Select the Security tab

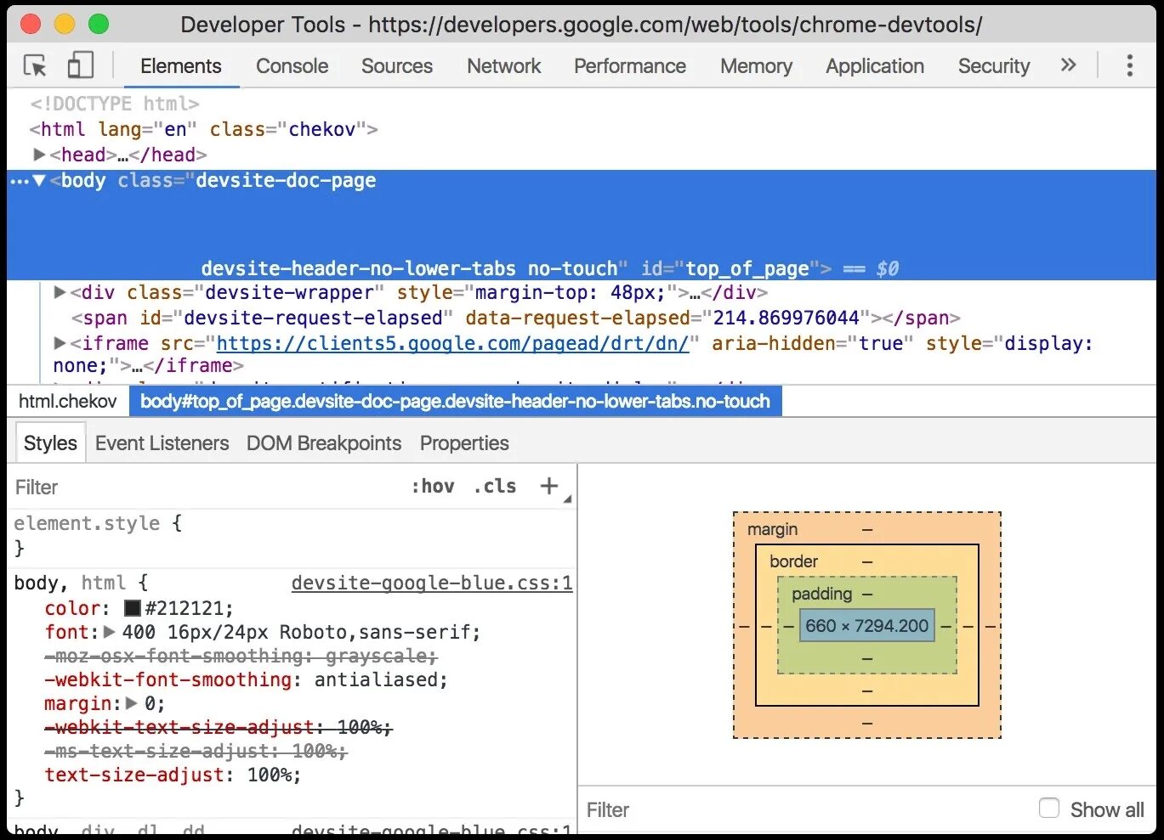click(x=994, y=66)
